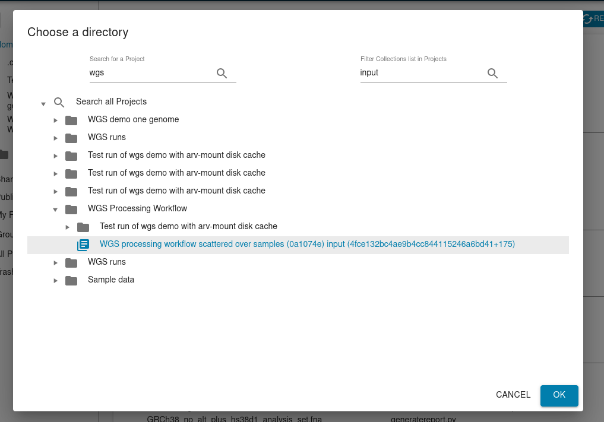Screen dimensions: 604x422
Task: Select the Sample data project
Action: pos(111,280)
